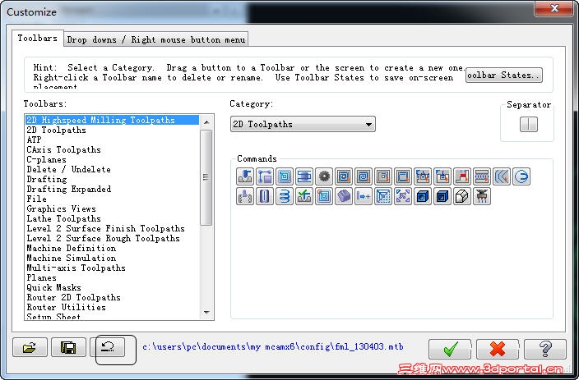Select the Face toolpath command icon

304,176
